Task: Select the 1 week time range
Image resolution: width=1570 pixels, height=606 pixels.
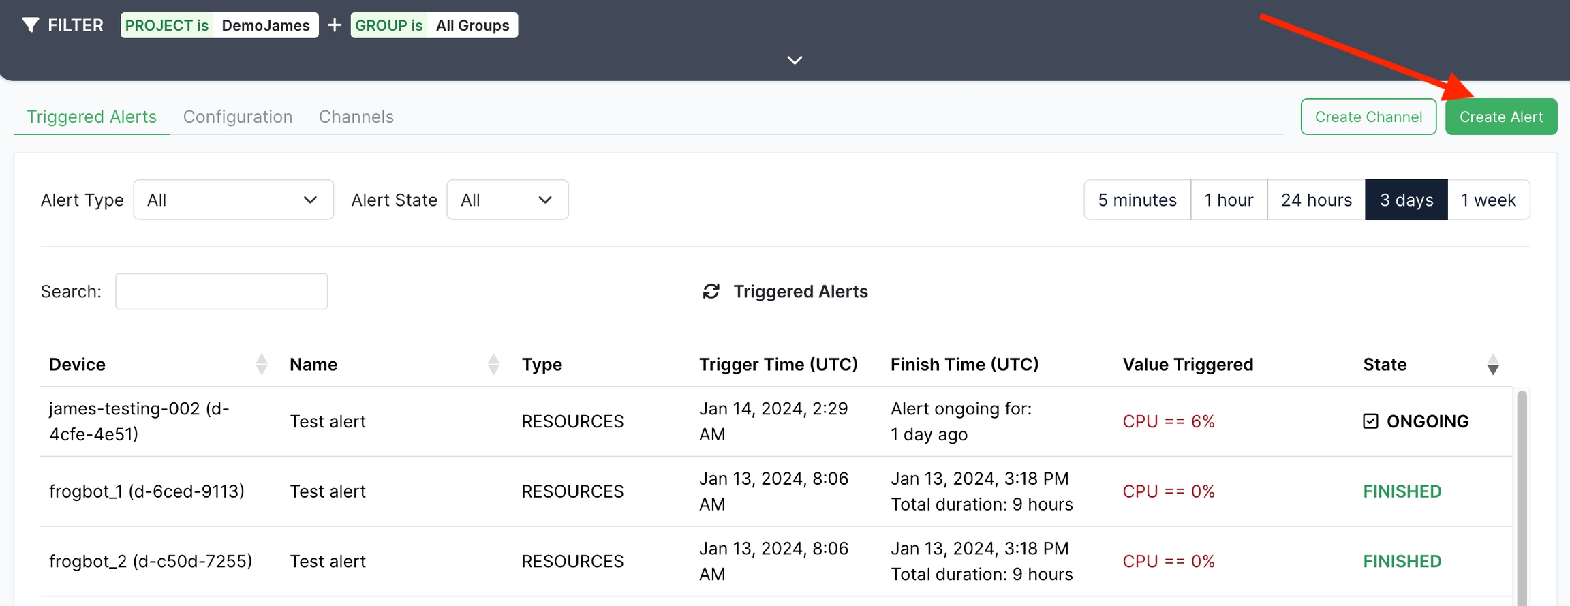Action: click(x=1488, y=200)
